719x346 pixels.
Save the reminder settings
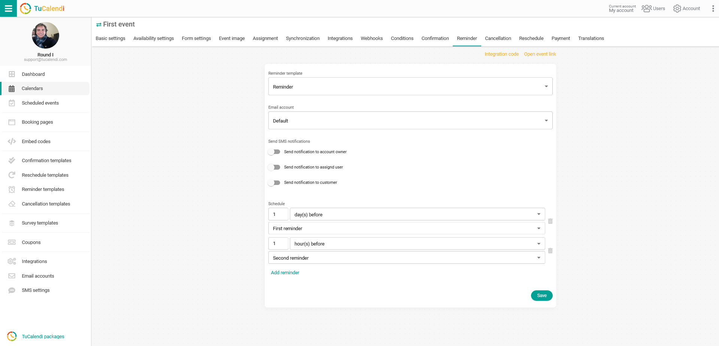[541, 296]
